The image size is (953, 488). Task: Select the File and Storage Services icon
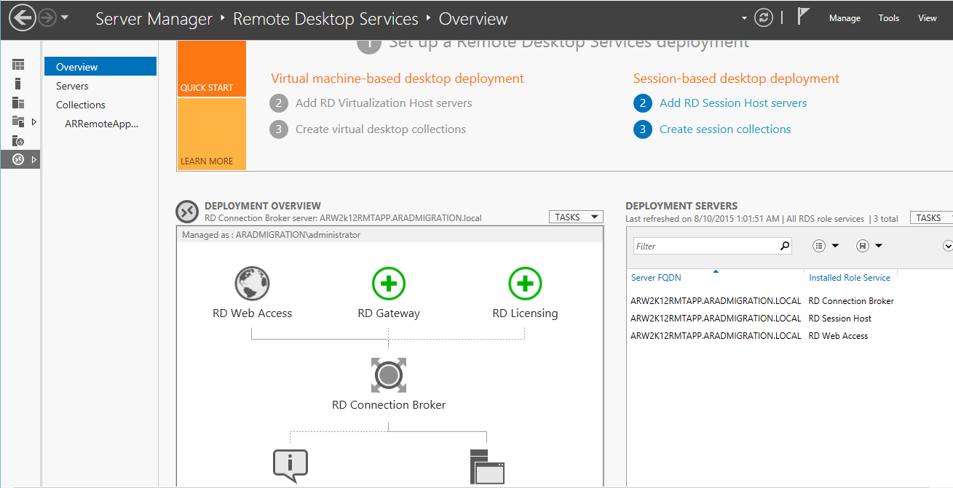pyautogui.click(x=18, y=121)
